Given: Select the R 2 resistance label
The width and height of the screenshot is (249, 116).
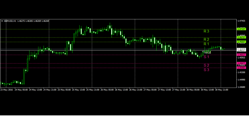Looking at the screenshot, I should click(206, 39).
